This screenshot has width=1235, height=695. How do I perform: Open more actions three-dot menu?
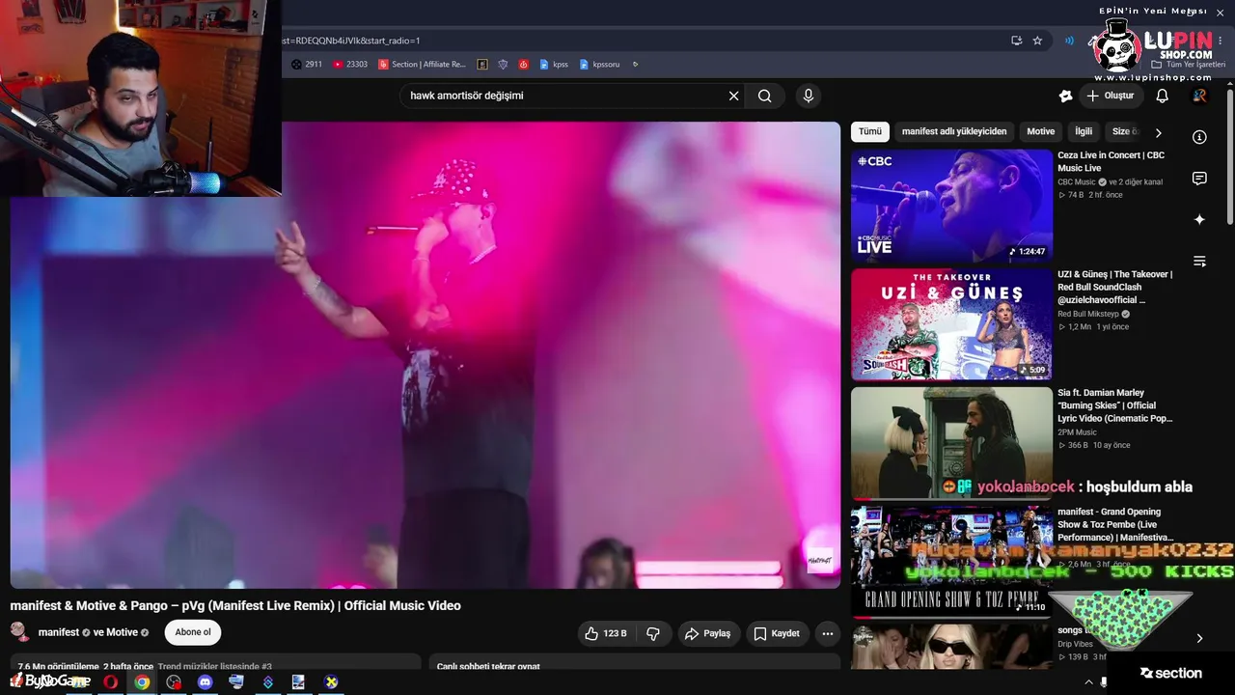click(827, 633)
